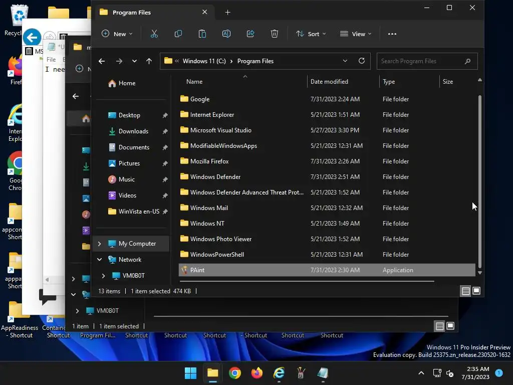Click the forward navigation arrow
This screenshot has width=513, height=385.
[119, 61]
